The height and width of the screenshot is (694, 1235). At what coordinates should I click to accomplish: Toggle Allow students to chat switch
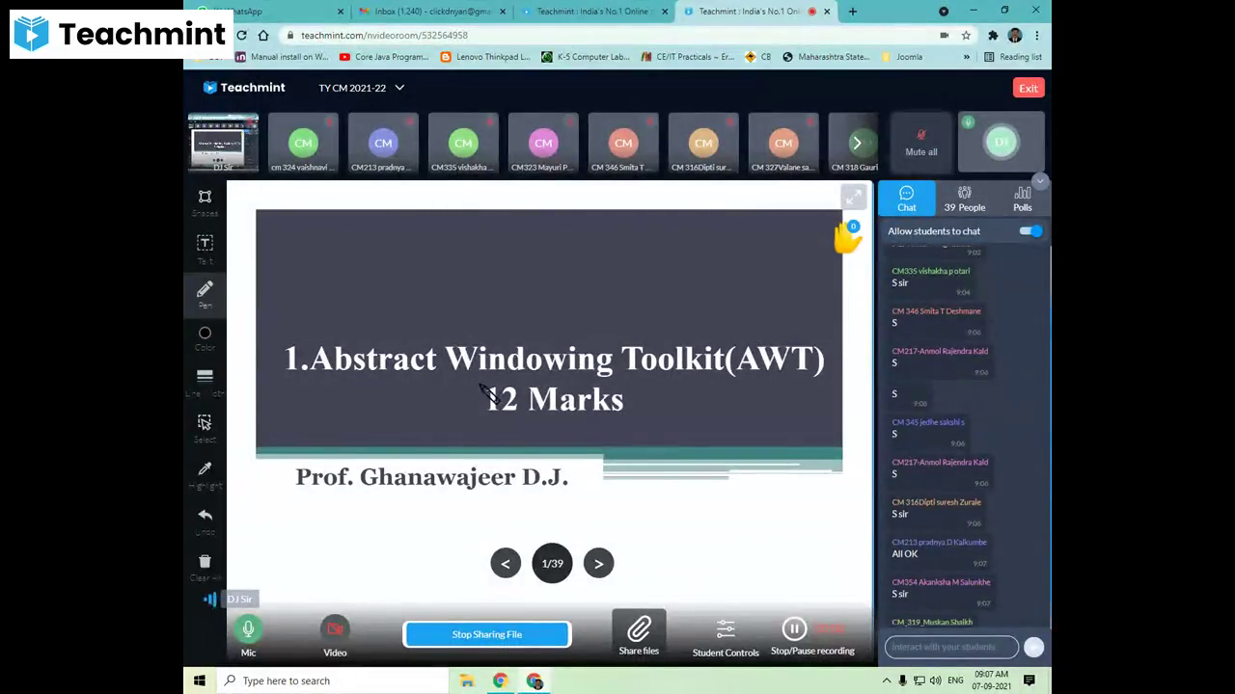coord(1030,231)
